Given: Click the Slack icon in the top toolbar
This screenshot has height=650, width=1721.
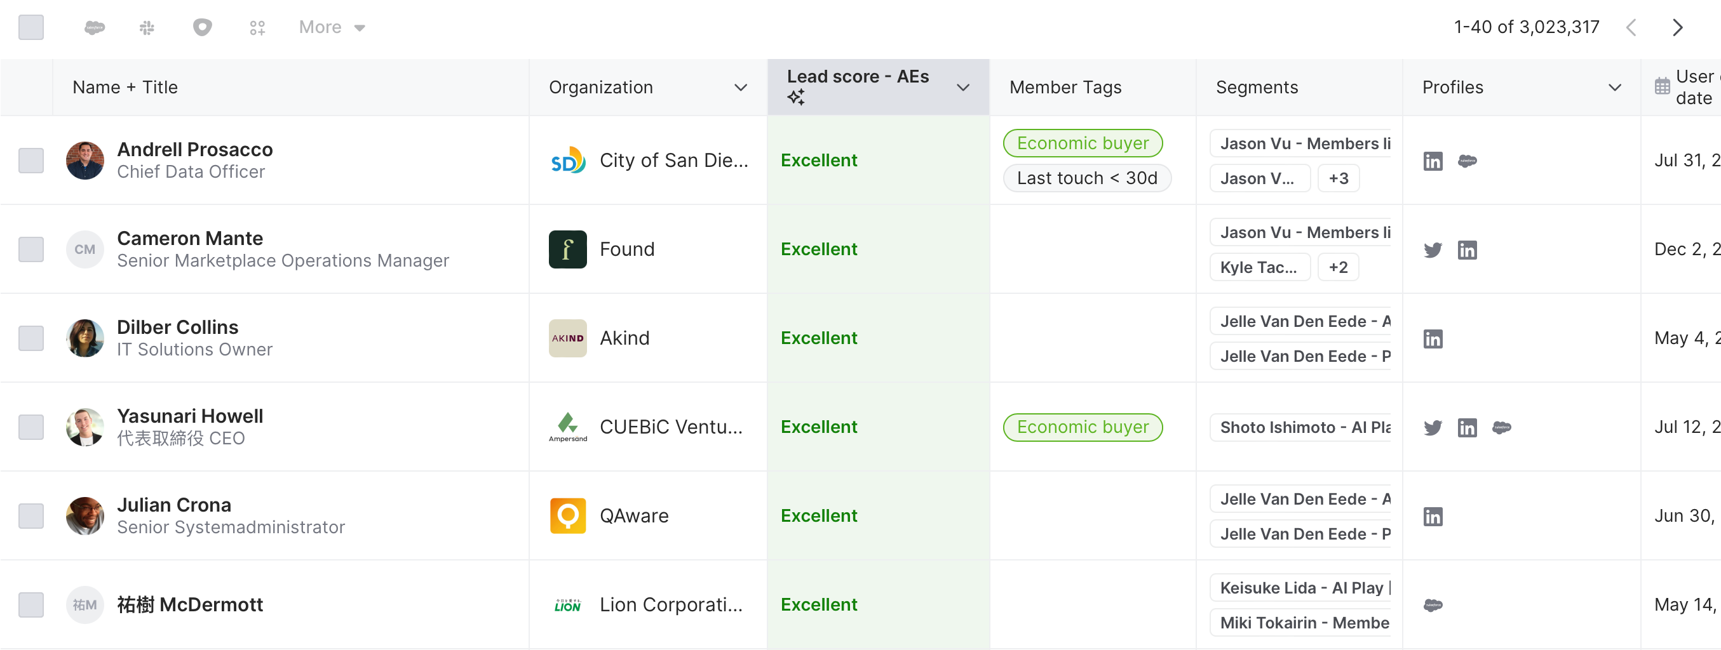Looking at the screenshot, I should click(x=147, y=27).
